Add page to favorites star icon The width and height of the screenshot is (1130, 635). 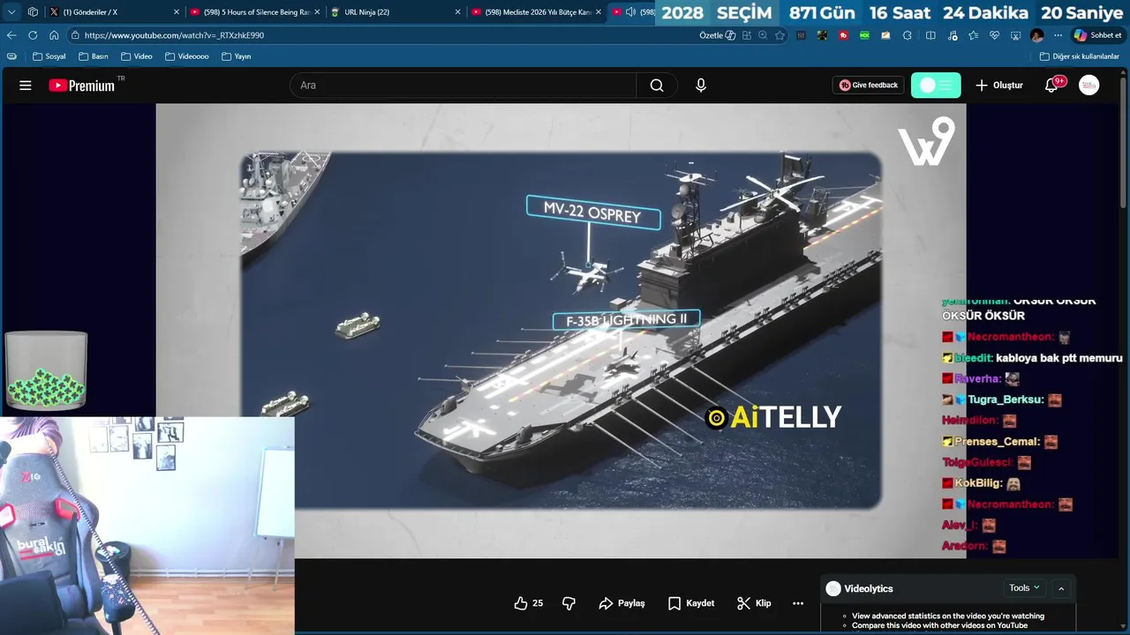pos(780,35)
